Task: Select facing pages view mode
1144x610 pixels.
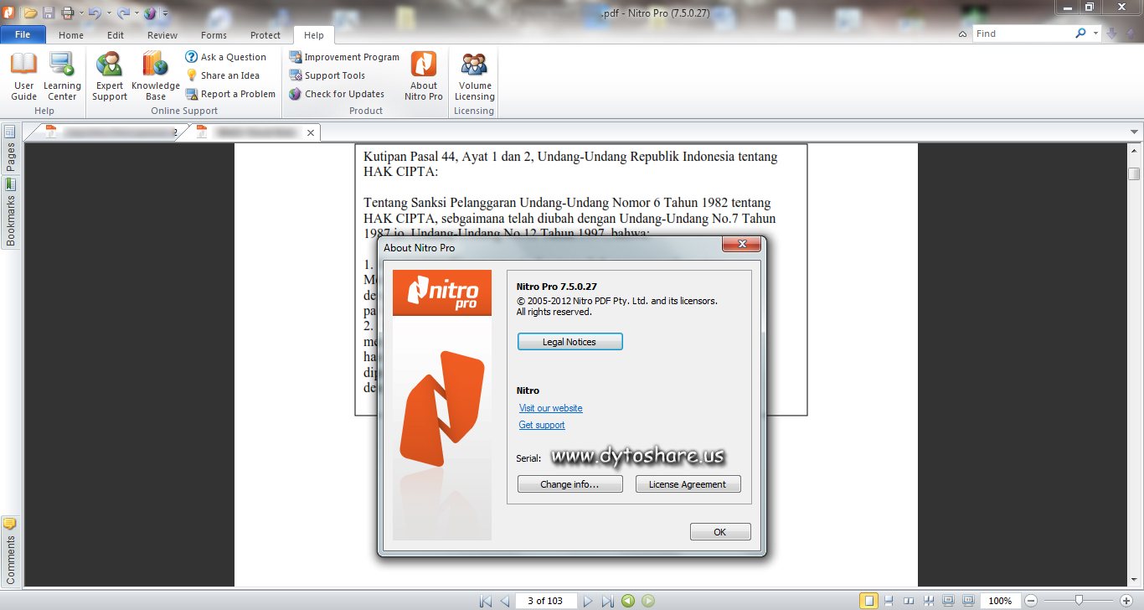Action: pyautogui.click(x=909, y=601)
